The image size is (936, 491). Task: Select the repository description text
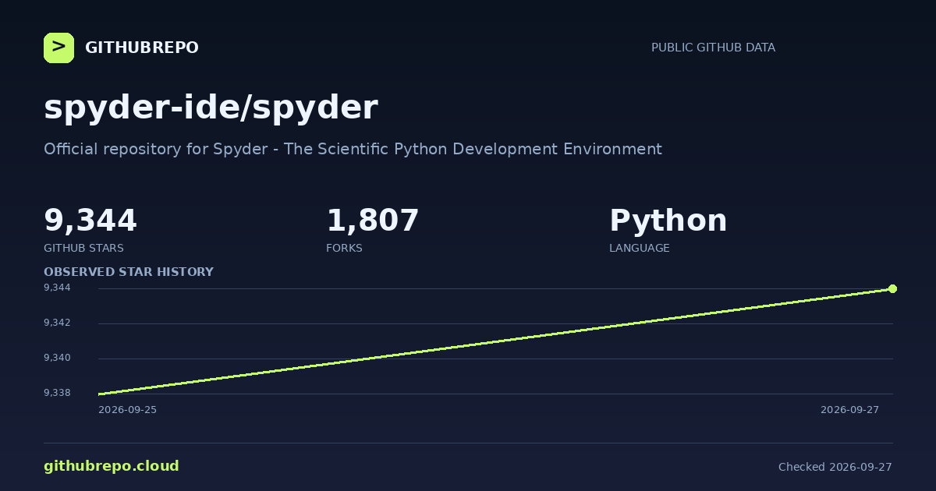click(353, 149)
